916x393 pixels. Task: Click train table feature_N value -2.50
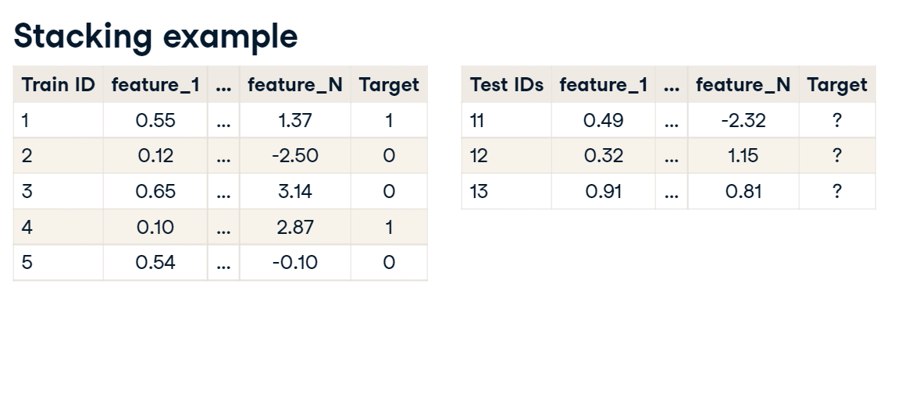(295, 156)
